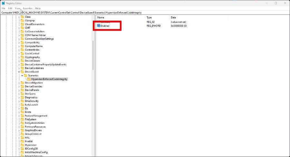
Task: Click the registry path address bar
Action: click(145, 13)
